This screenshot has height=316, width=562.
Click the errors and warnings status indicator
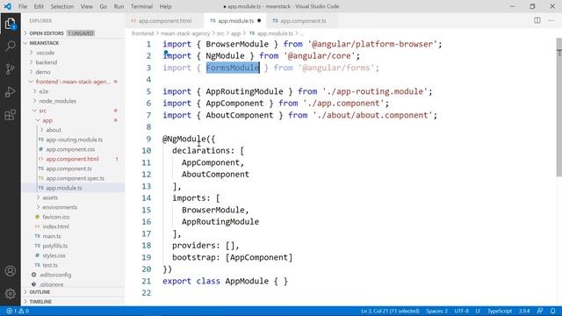pos(18,311)
